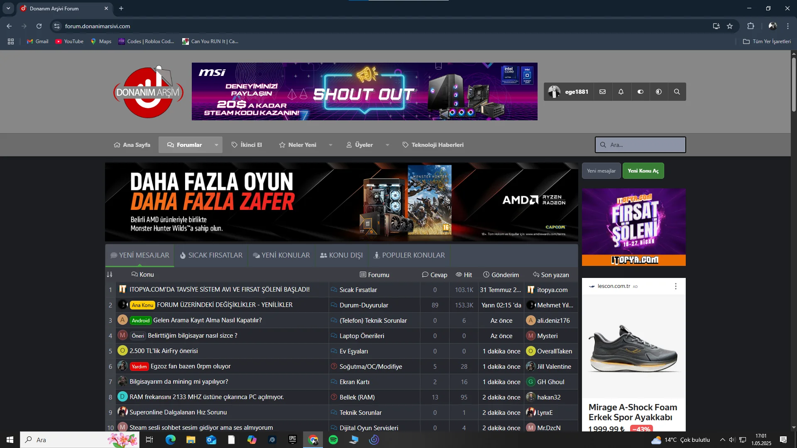
Task: Click the page vertical scrollbar
Action: 794,85
